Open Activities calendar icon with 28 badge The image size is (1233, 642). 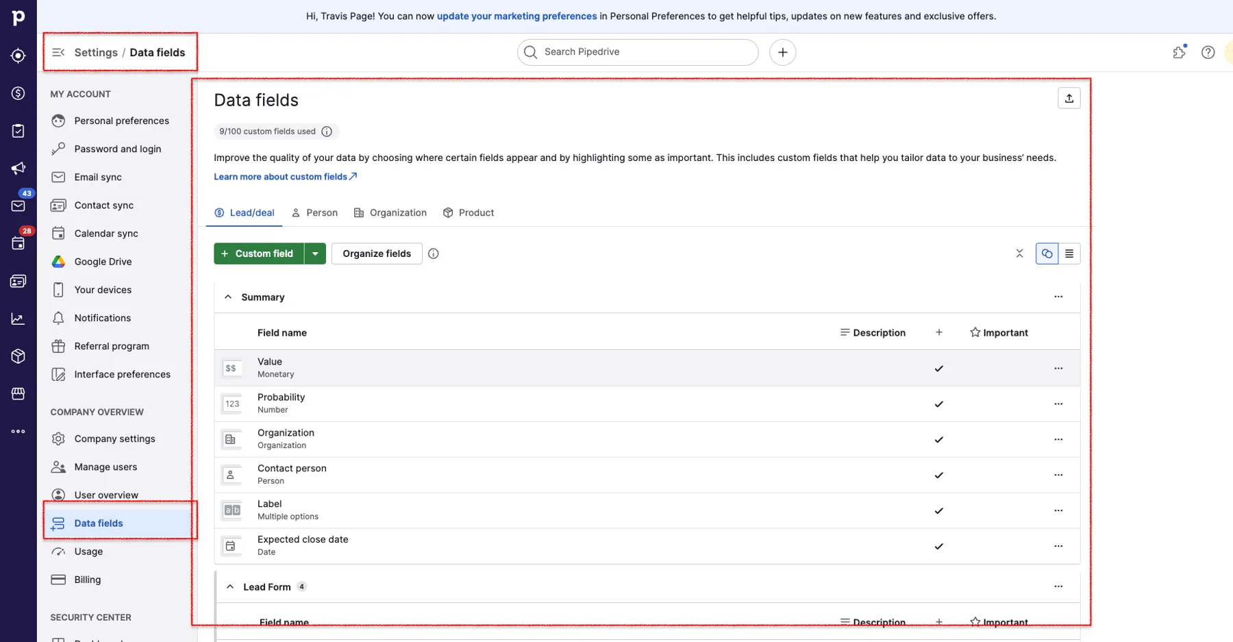[18, 243]
